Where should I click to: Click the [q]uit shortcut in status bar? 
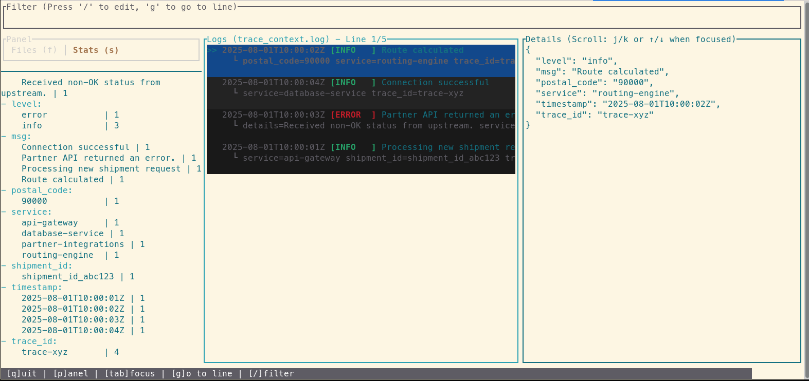22,373
